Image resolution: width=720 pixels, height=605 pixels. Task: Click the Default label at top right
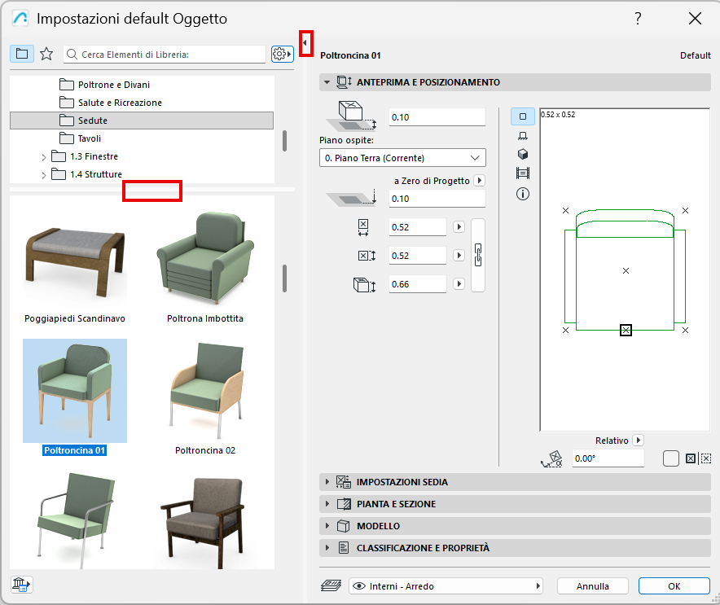pos(696,55)
